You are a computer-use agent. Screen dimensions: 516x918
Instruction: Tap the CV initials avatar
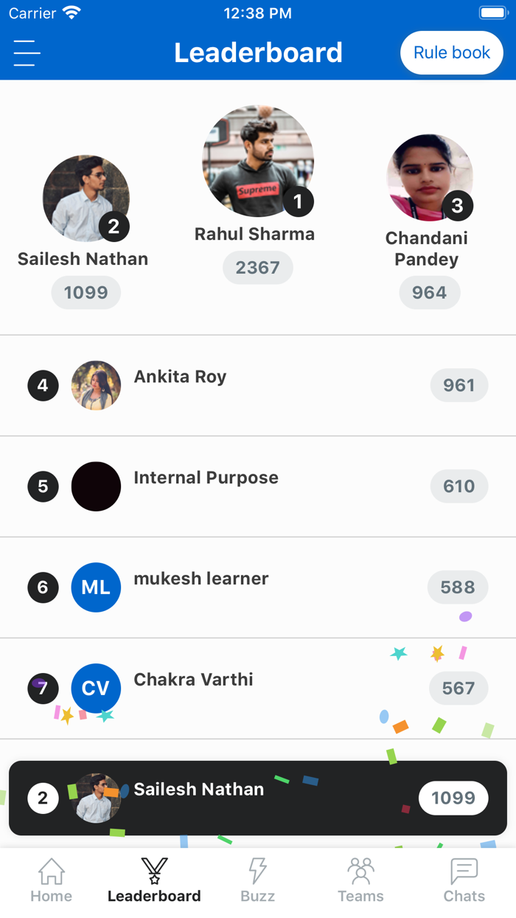tap(96, 688)
